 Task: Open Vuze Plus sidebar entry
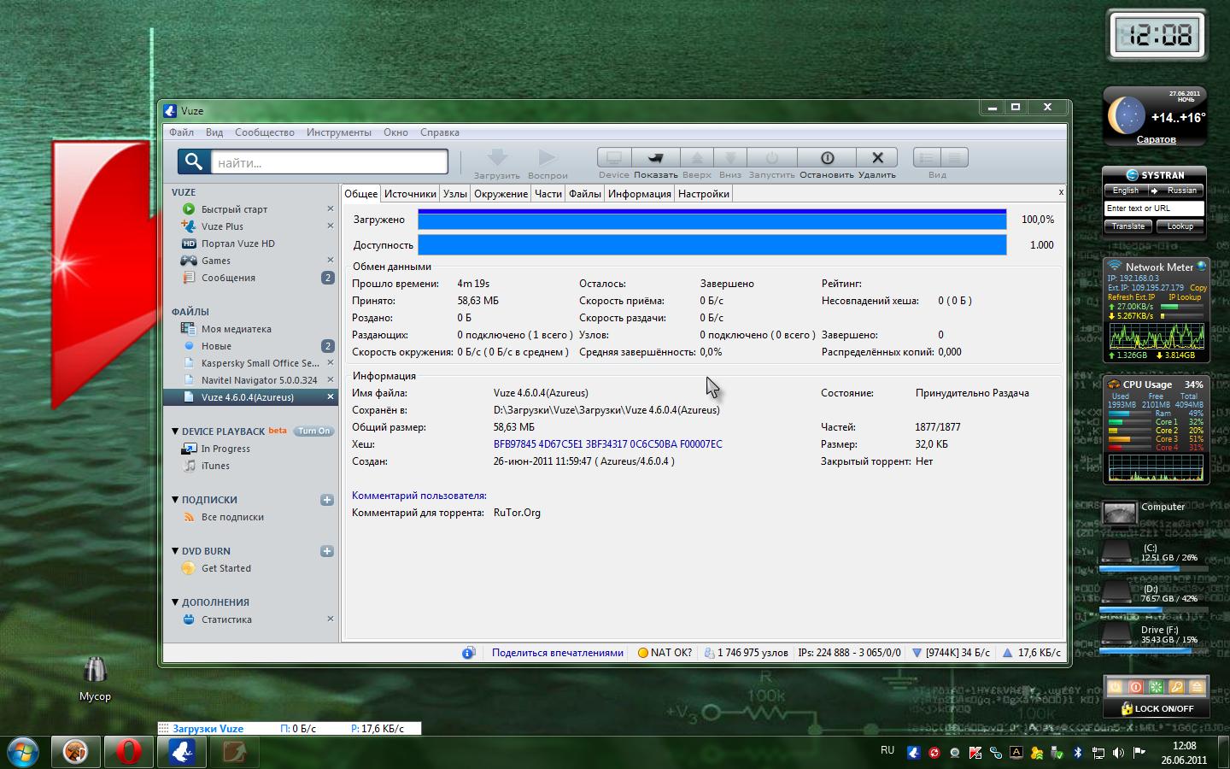point(222,226)
